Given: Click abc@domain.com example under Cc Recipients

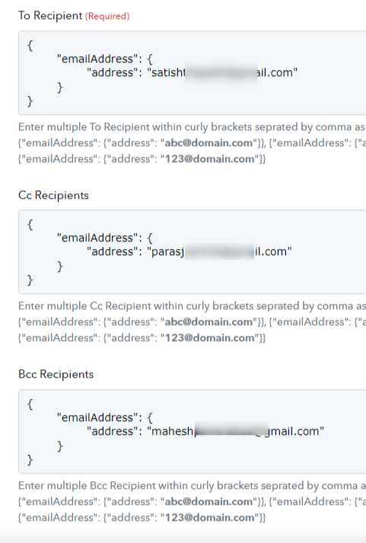Looking at the screenshot, I should [208, 322].
